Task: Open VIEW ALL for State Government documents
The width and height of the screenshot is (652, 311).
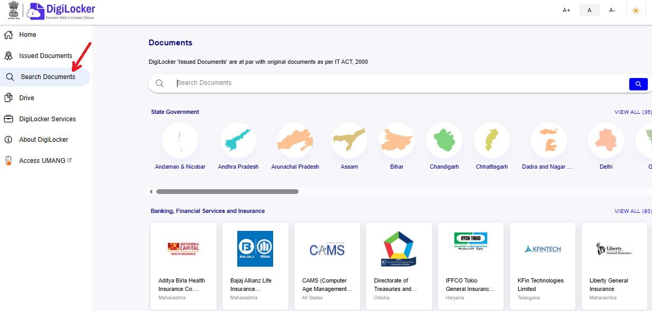Action: (x=632, y=112)
